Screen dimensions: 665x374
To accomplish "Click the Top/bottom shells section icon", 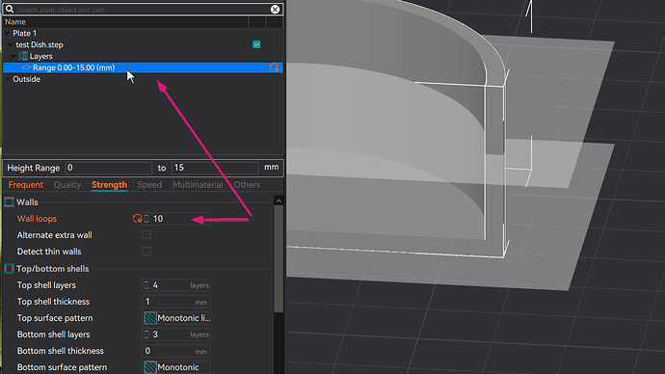I will click(x=9, y=269).
